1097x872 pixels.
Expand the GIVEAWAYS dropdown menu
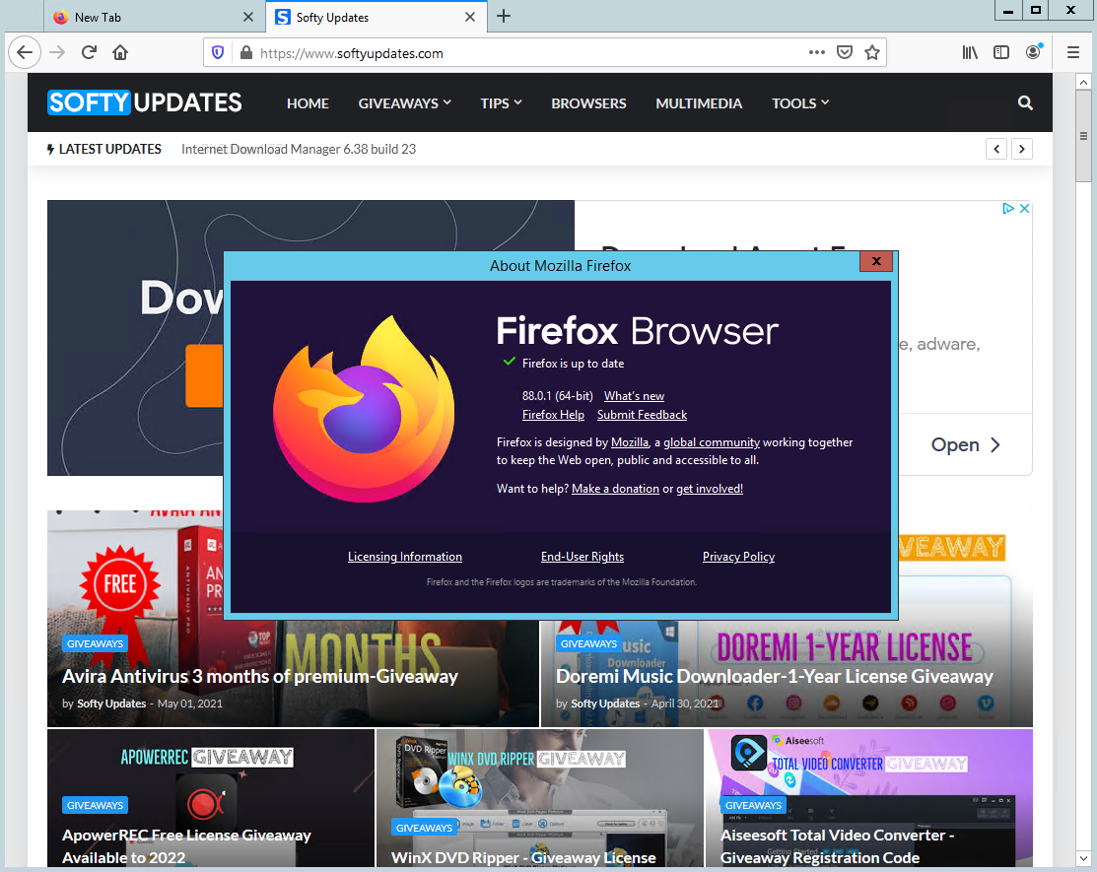click(x=404, y=103)
